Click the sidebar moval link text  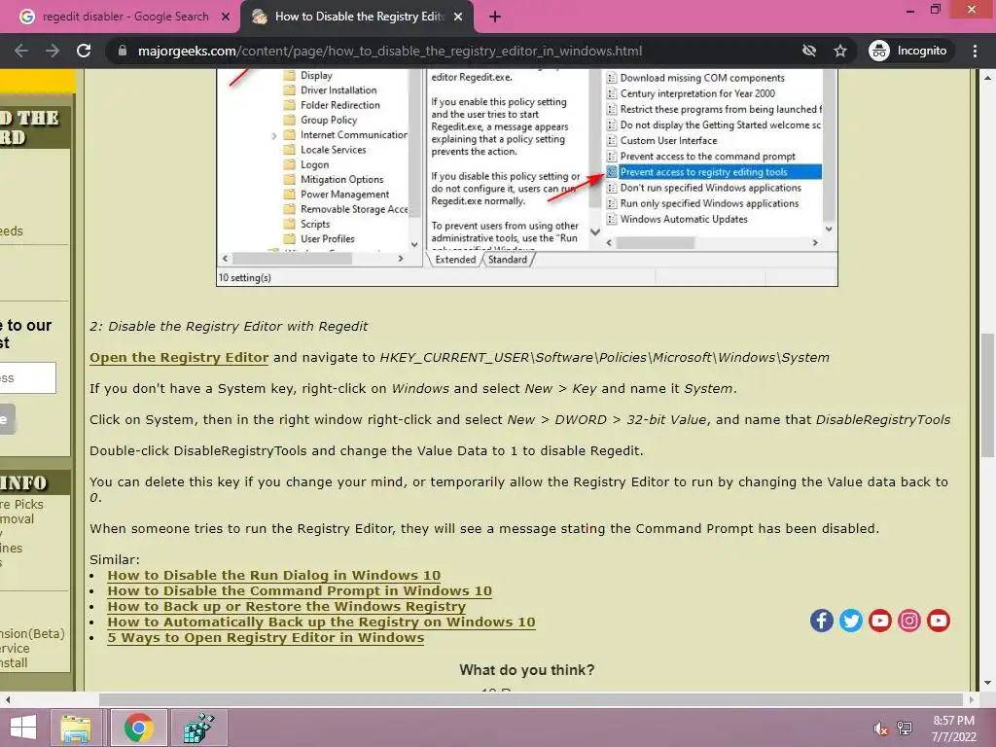click(x=18, y=519)
